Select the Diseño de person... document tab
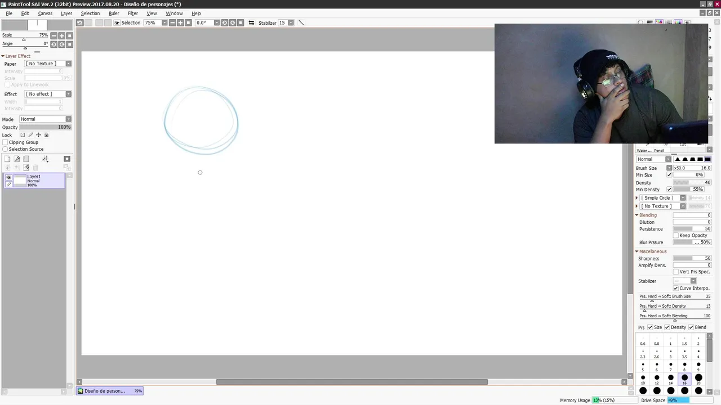Viewport: 721px width, 405px height. [x=110, y=391]
